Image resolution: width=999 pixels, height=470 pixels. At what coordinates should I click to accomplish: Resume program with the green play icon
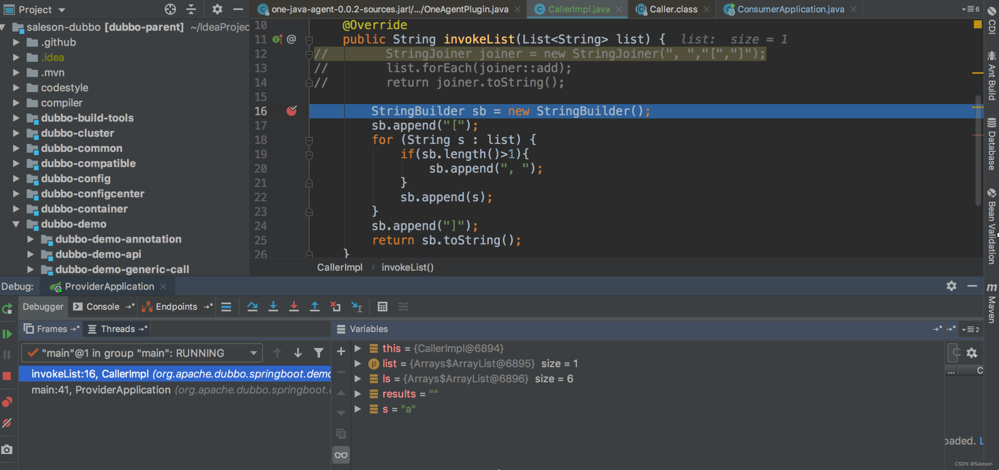point(7,334)
